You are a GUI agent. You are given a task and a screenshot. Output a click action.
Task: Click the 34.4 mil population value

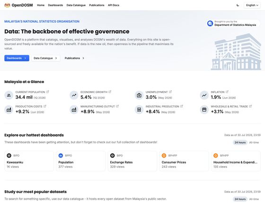(24, 97)
